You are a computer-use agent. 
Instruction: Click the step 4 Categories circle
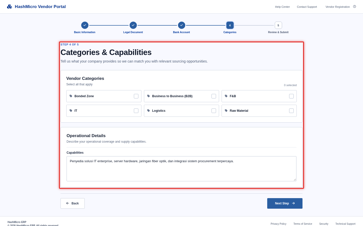[x=230, y=25]
